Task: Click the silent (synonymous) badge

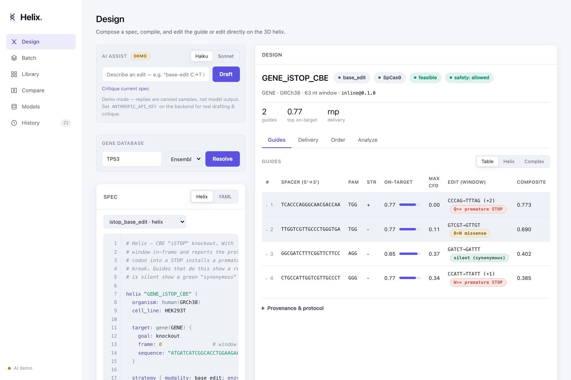Action: [479, 258]
